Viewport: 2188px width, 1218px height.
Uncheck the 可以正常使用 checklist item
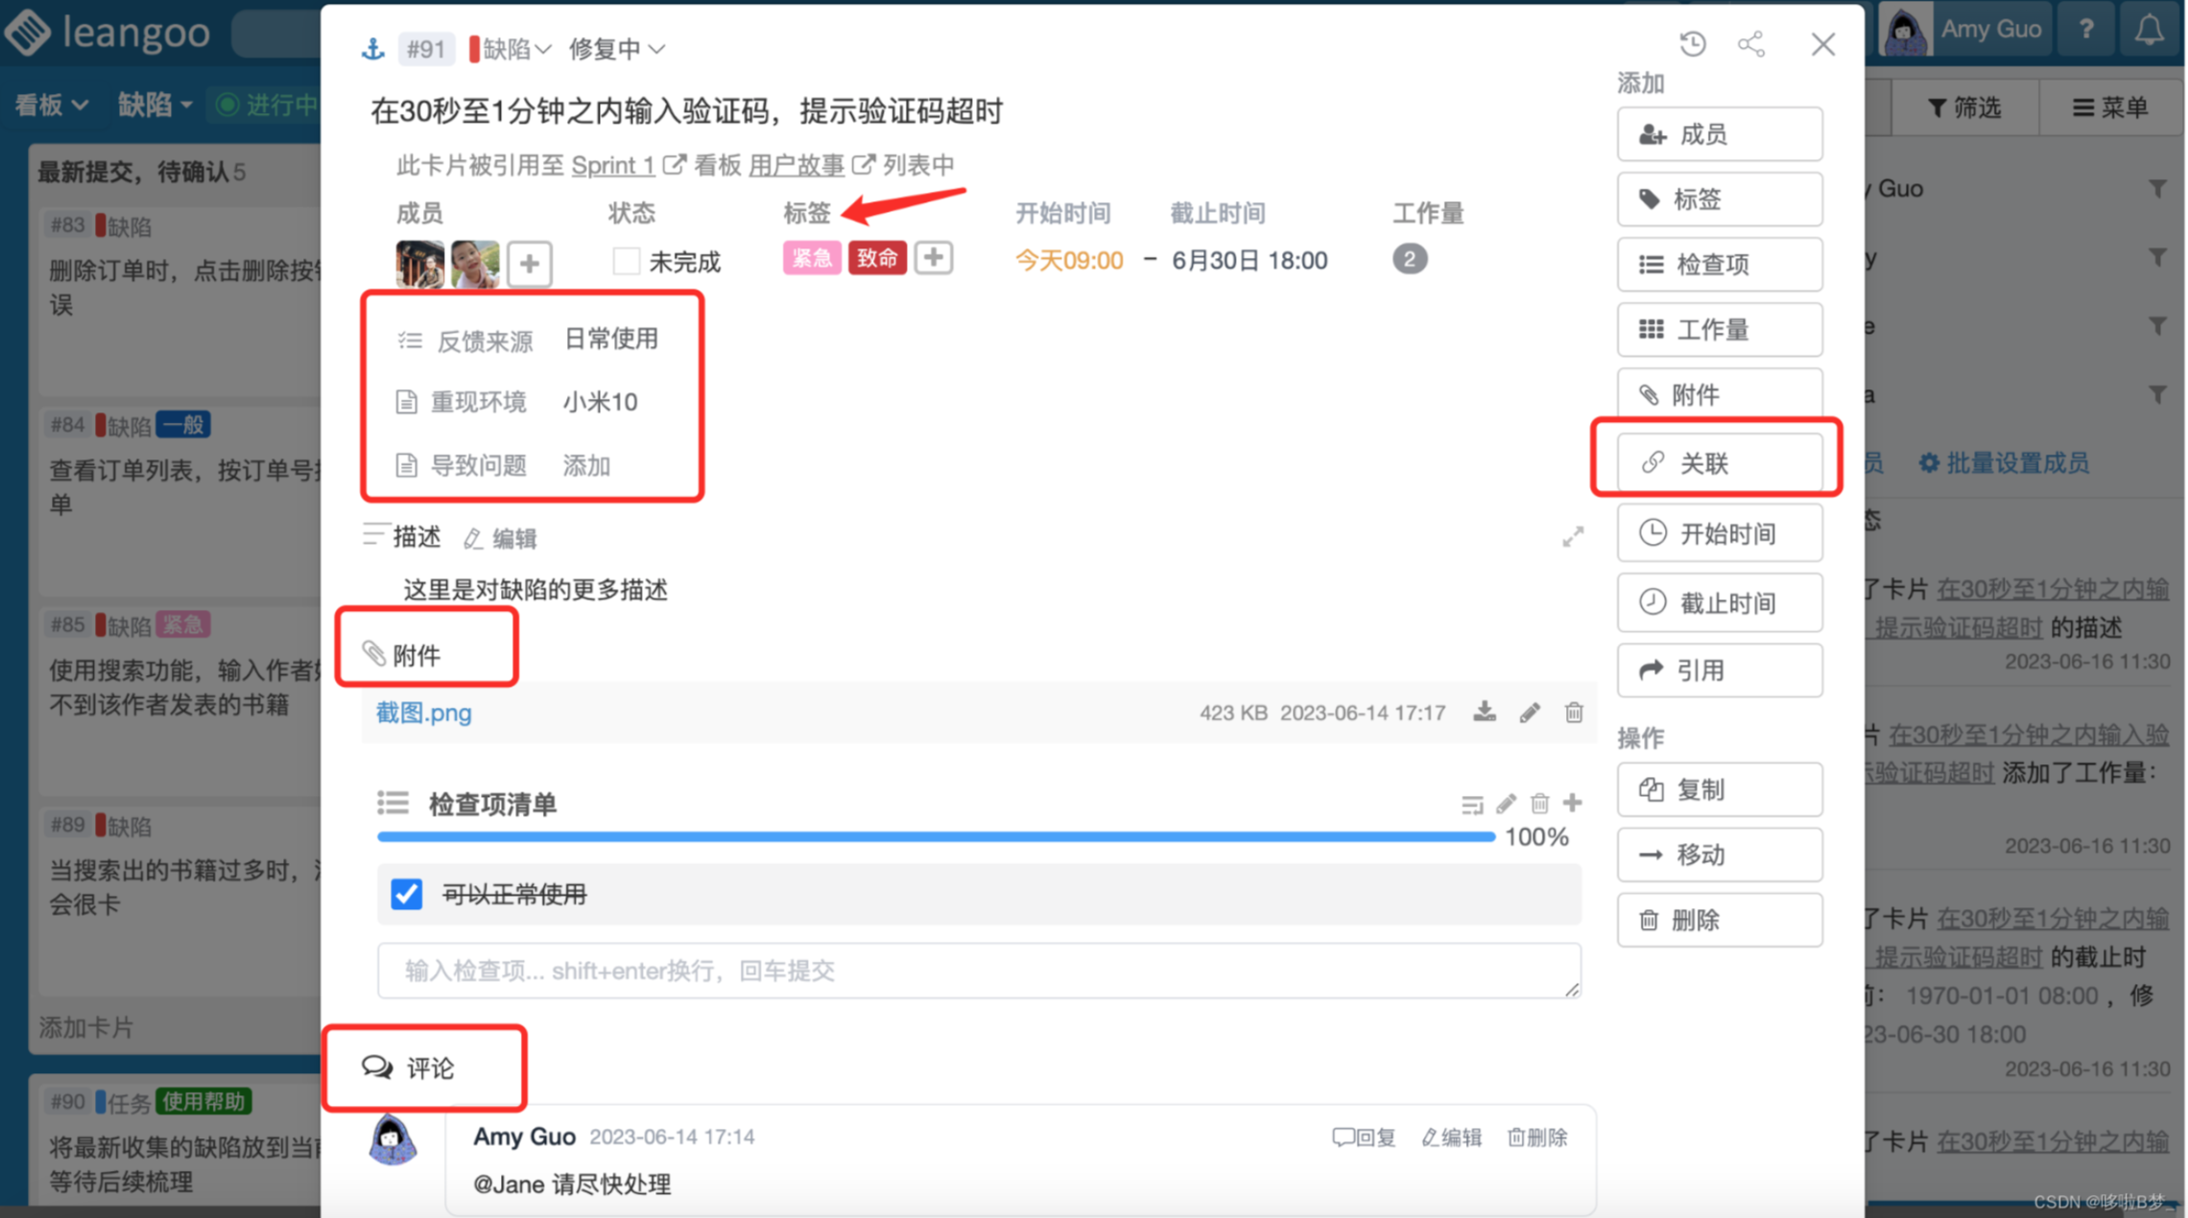tap(407, 894)
